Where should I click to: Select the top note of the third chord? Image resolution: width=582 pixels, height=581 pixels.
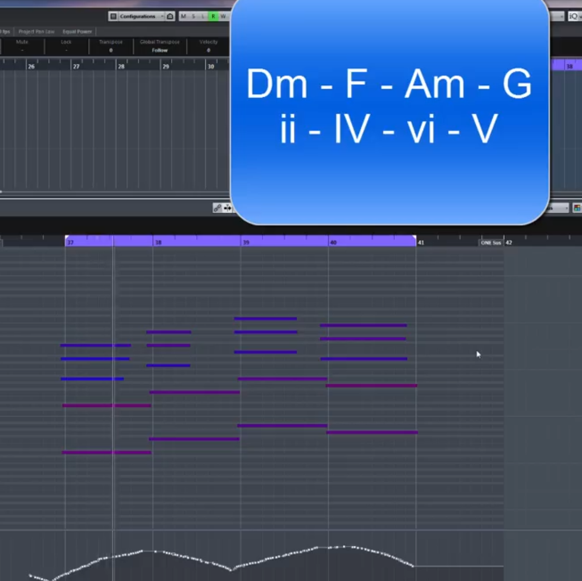click(265, 319)
